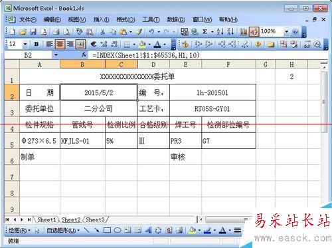
Task: Open the 数据 menu
Action: (x=176, y=20)
